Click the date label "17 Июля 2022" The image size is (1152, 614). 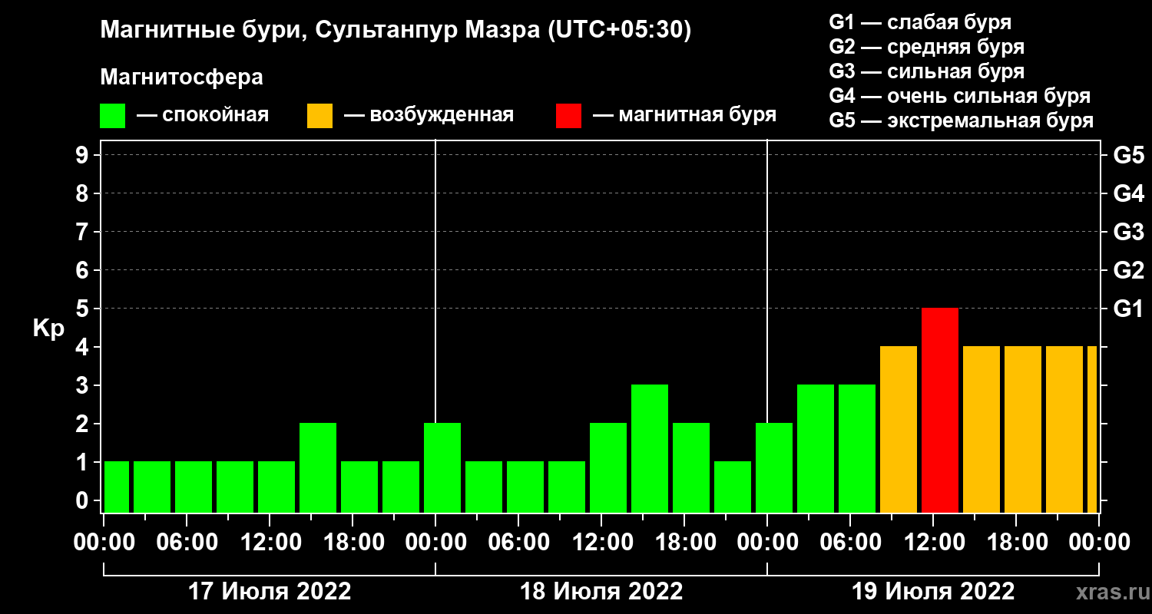(x=270, y=592)
